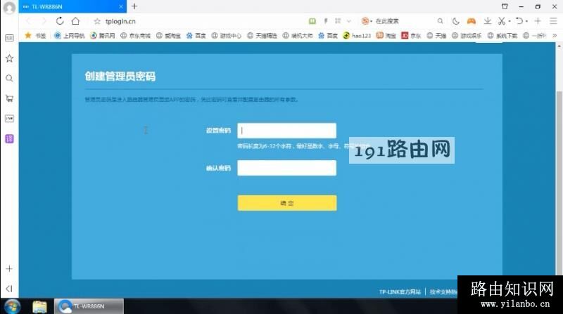This screenshot has width=563, height=314.
Task: Click the browser back arrow
Action: click(28, 21)
